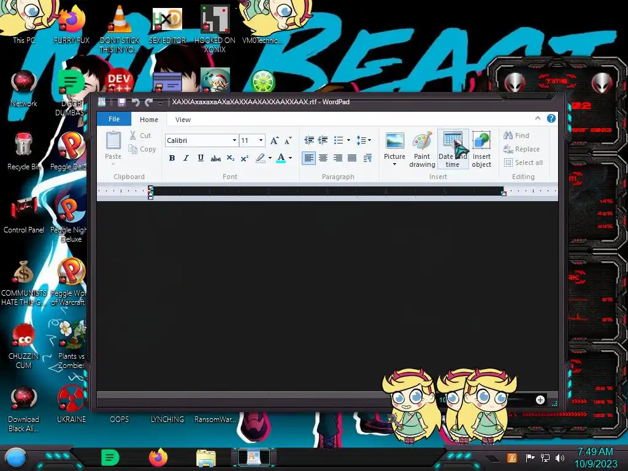Screen dimensions: 628x471
Task: Click the Copy button
Action: point(142,149)
